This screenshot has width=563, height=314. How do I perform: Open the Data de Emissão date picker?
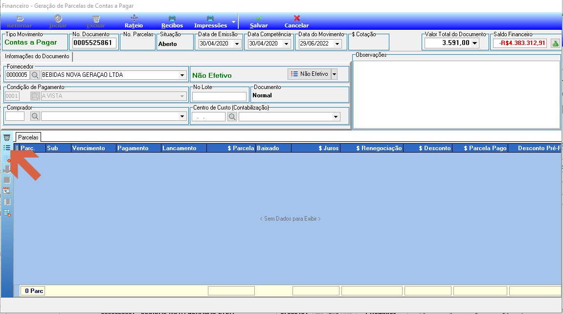(237, 44)
